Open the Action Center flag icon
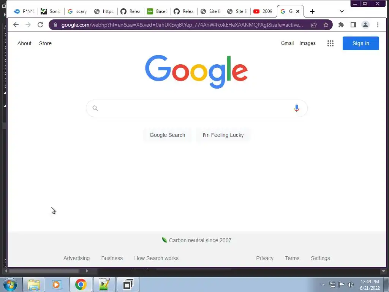This screenshot has width=389, height=292. [342, 285]
